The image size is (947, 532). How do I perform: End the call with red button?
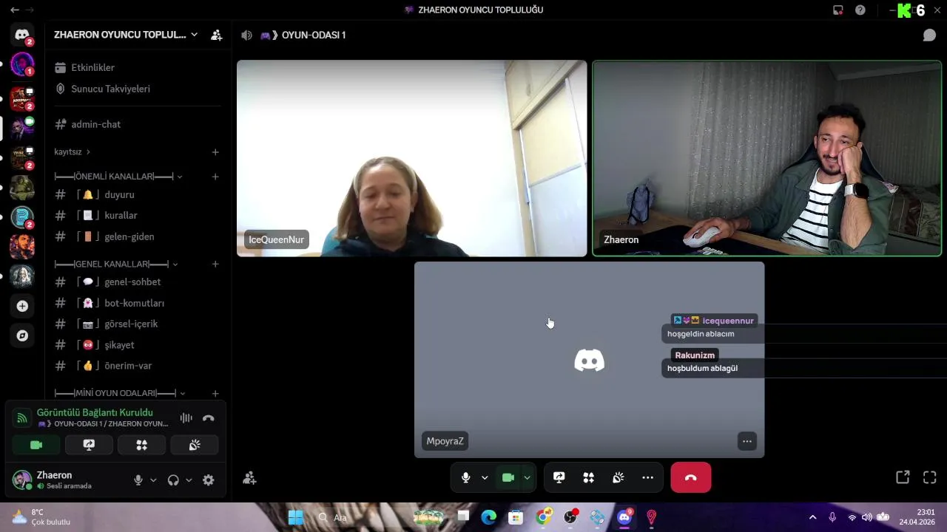[x=690, y=477]
